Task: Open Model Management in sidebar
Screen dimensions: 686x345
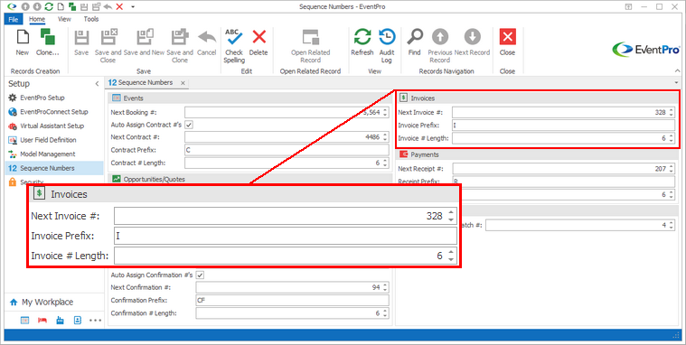Action: (x=48, y=154)
